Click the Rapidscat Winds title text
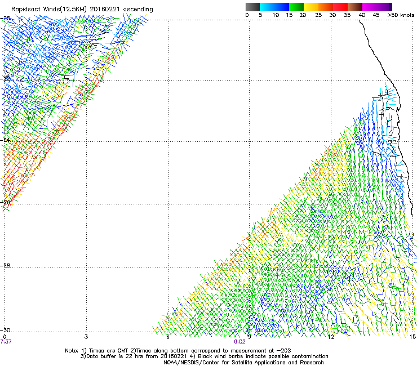 pyautogui.click(x=82, y=10)
